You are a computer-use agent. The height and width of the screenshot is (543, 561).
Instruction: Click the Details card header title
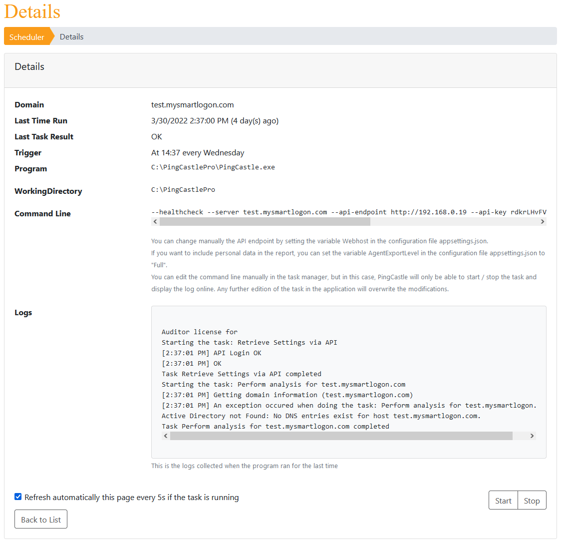tap(29, 66)
